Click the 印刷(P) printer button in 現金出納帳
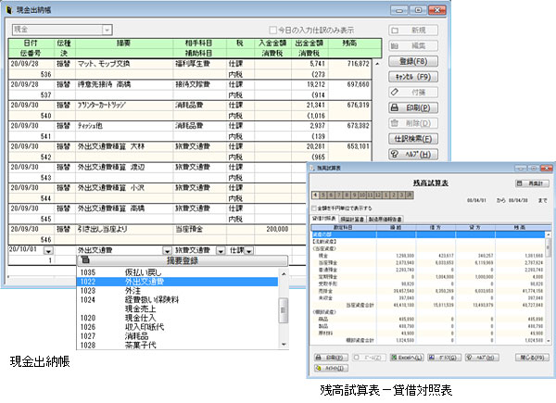The image size is (556, 403). click(x=413, y=107)
